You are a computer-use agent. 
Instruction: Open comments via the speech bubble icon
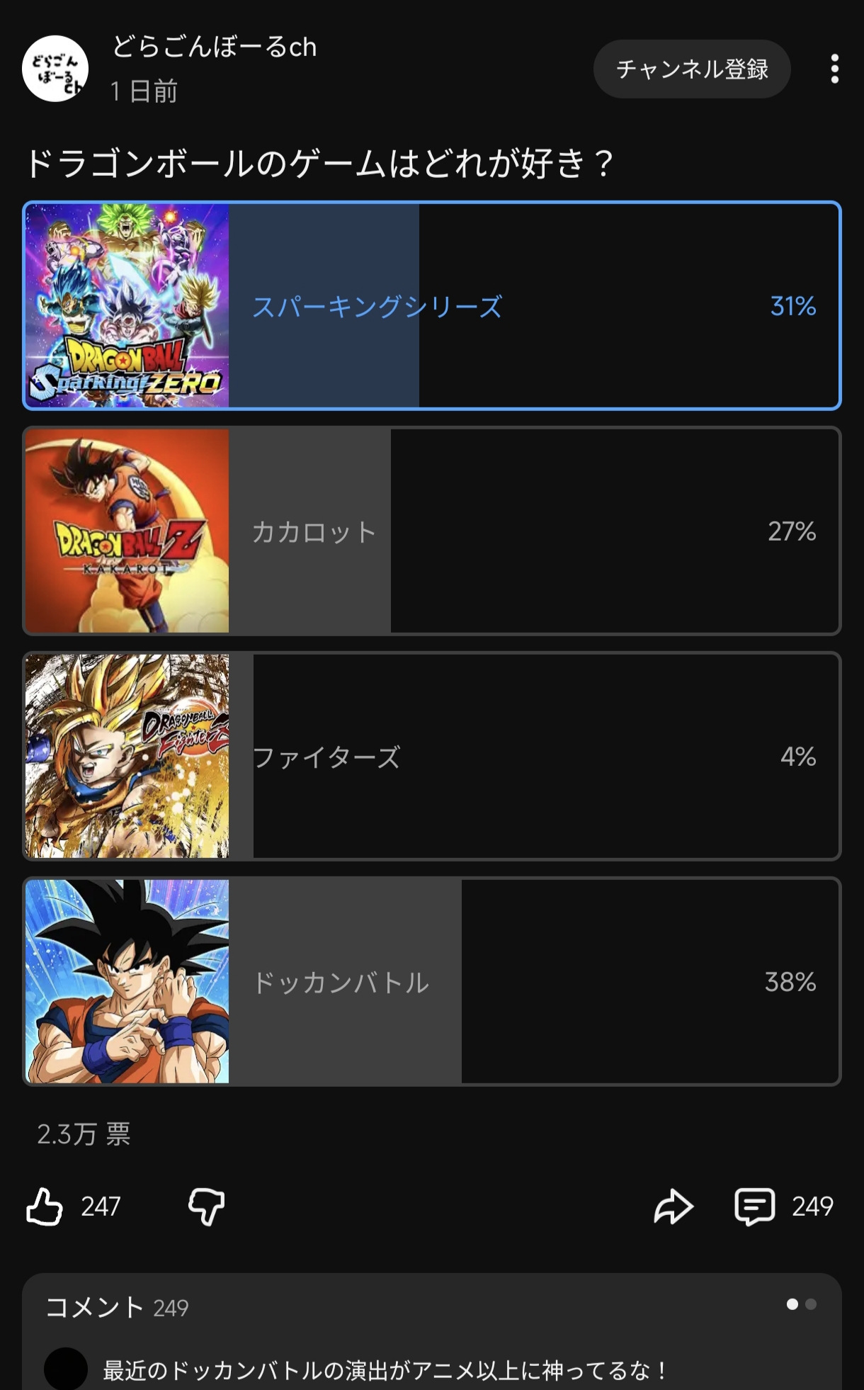click(754, 1207)
